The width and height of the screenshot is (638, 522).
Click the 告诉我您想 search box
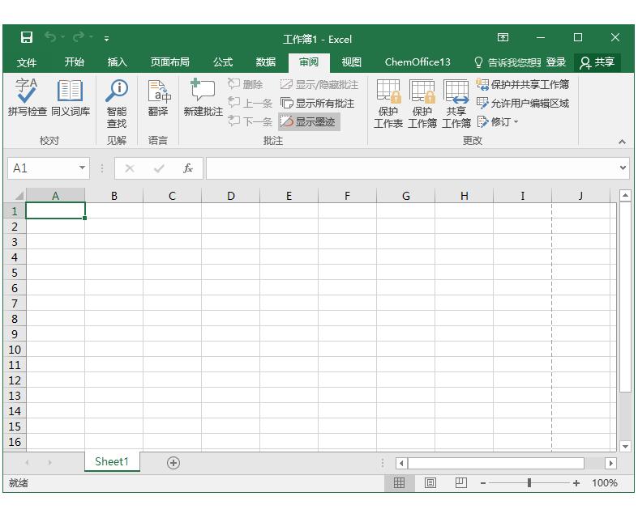(507, 62)
